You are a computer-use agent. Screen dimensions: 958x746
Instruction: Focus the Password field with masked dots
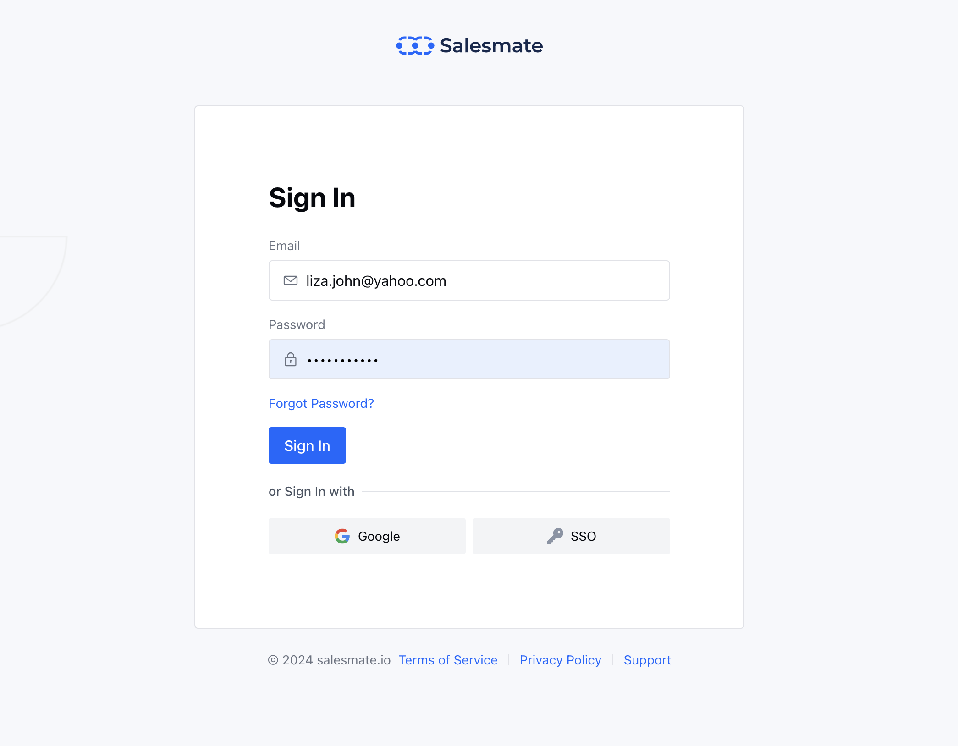pyautogui.click(x=469, y=359)
